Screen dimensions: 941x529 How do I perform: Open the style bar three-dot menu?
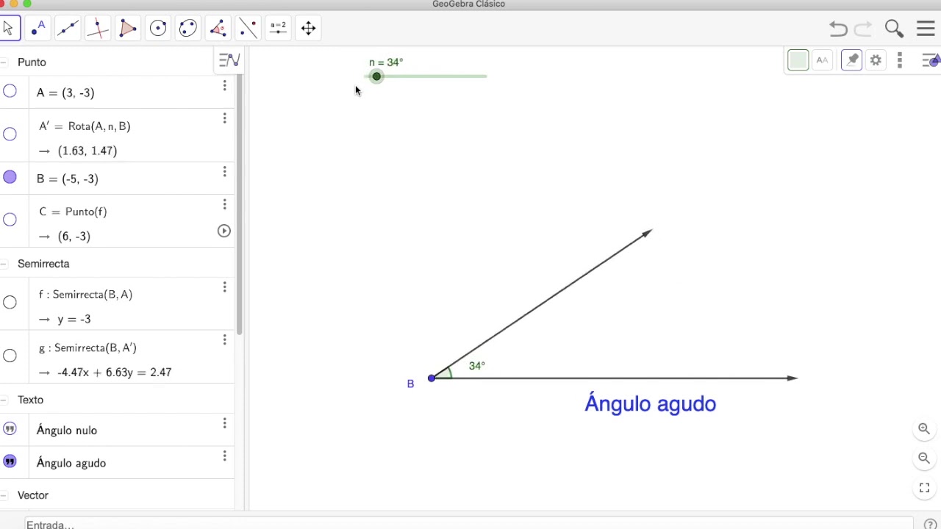(x=900, y=60)
